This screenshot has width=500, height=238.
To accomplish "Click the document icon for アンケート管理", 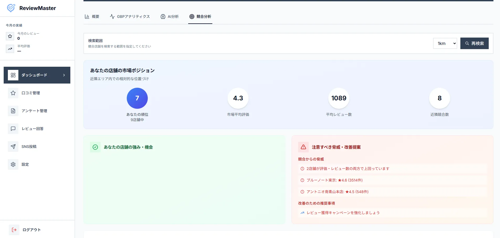I will click(x=13, y=111).
